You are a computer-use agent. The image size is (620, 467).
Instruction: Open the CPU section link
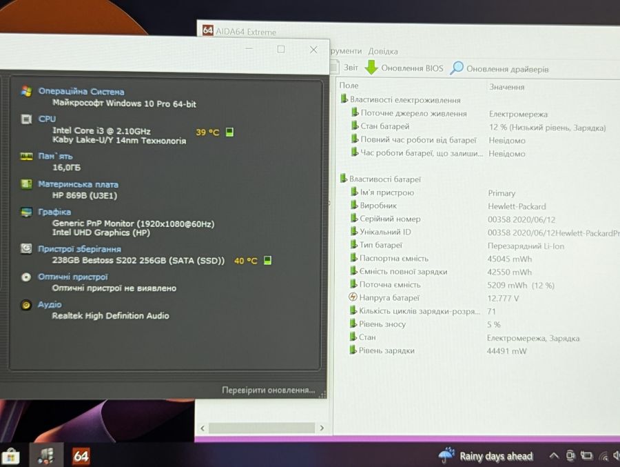coord(47,119)
